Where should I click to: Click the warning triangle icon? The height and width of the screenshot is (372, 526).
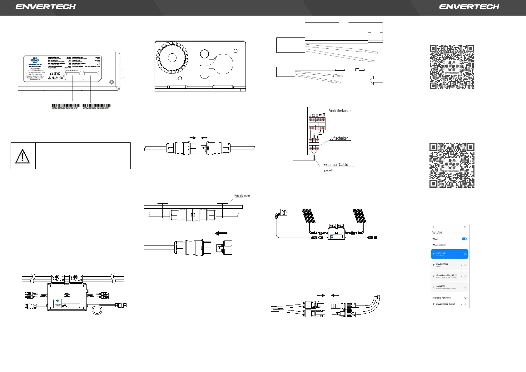22,156
